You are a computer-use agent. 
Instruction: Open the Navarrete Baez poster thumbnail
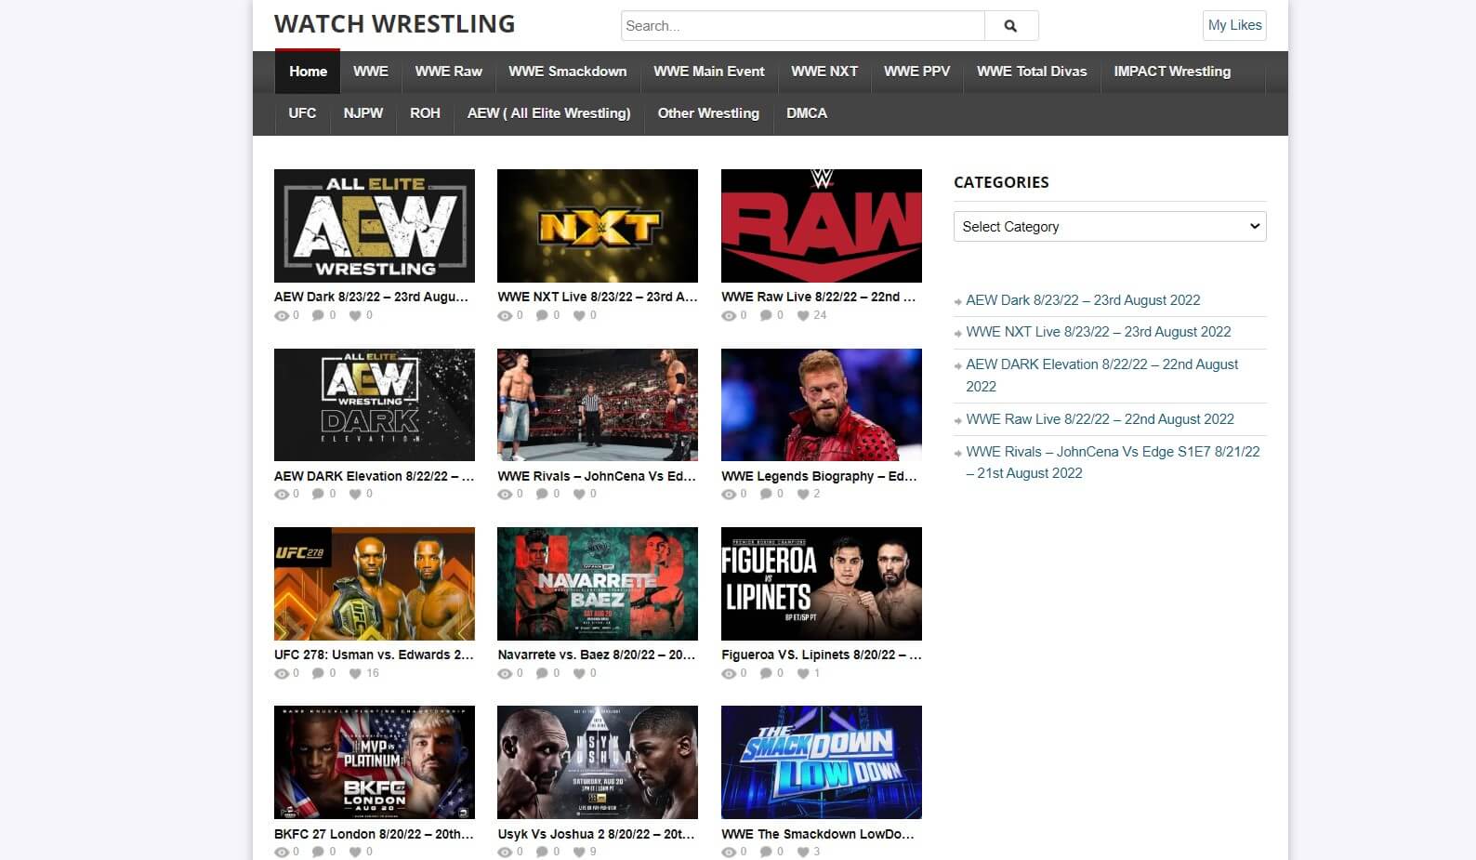tap(598, 584)
